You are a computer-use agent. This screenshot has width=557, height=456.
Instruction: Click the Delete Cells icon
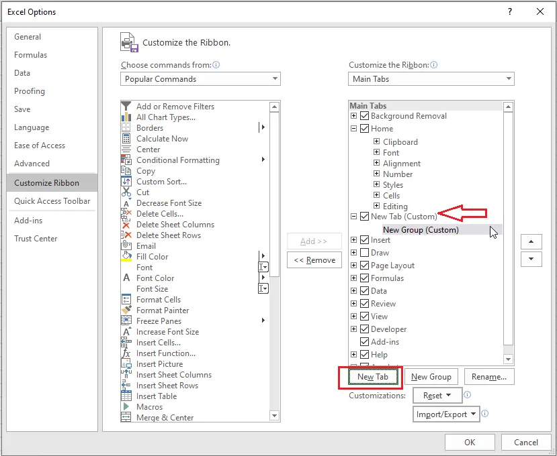[126, 214]
